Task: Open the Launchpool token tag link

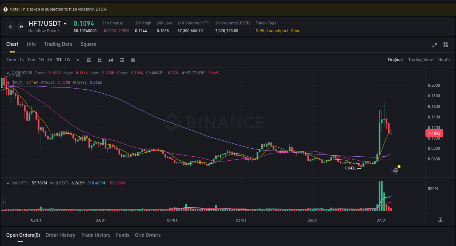Action: pyautogui.click(x=277, y=31)
